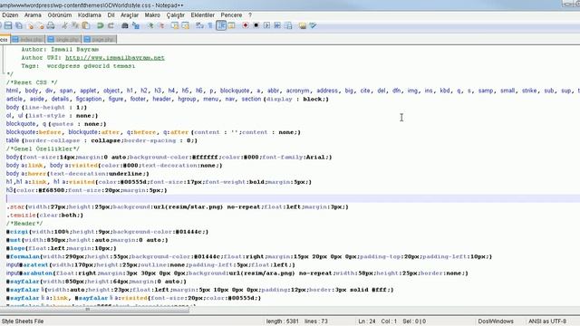This screenshot has height=326, width=580.
Task: Click 'Ln : 24' status entry
Action: coord(367,321)
